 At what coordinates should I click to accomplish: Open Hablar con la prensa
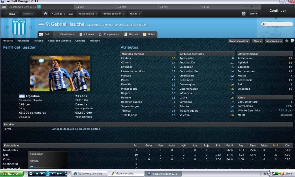click(59, 41)
